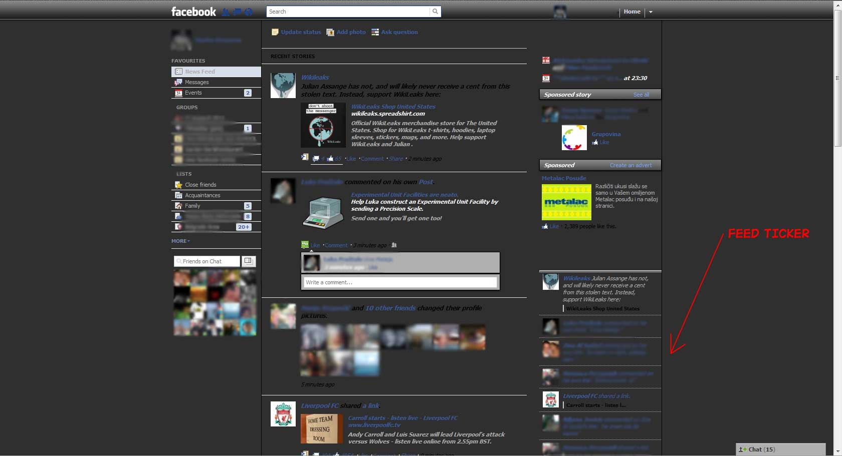Click the Friends on Chat search field
The height and width of the screenshot is (456, 842).
[x=207, y=261]
